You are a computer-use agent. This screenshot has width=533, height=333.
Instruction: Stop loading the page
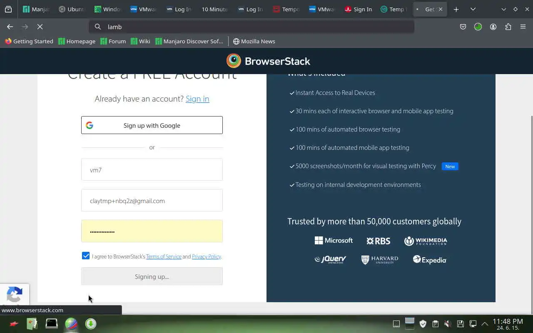click(40, 27)
